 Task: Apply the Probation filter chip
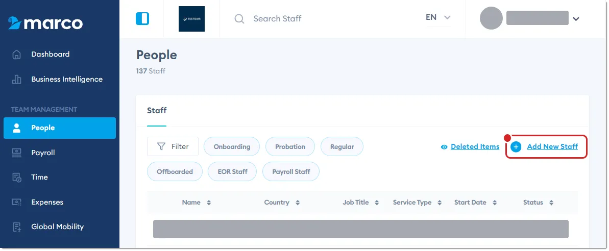290,146
